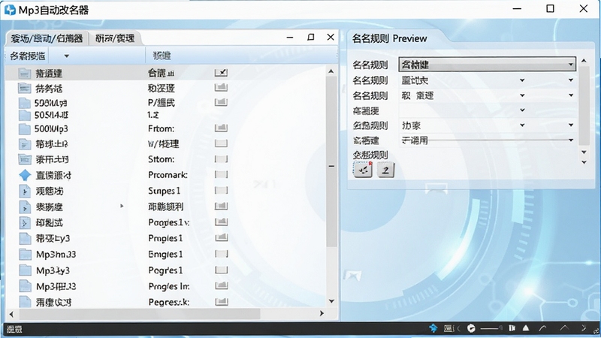Click the button labeled 2 in Preview panel
The image size is (601, 338).
tap(385, 170)
